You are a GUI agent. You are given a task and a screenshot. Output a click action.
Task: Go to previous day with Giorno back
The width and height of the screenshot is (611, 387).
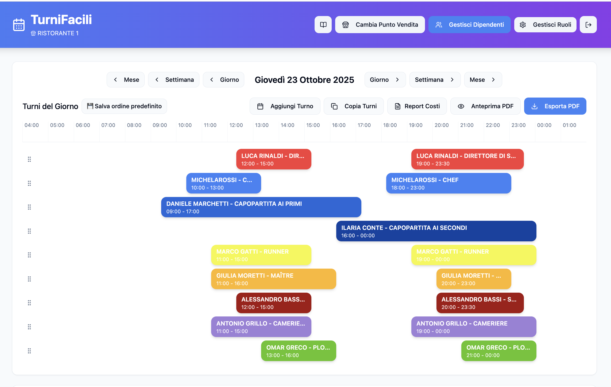click(x=223, y=80)
